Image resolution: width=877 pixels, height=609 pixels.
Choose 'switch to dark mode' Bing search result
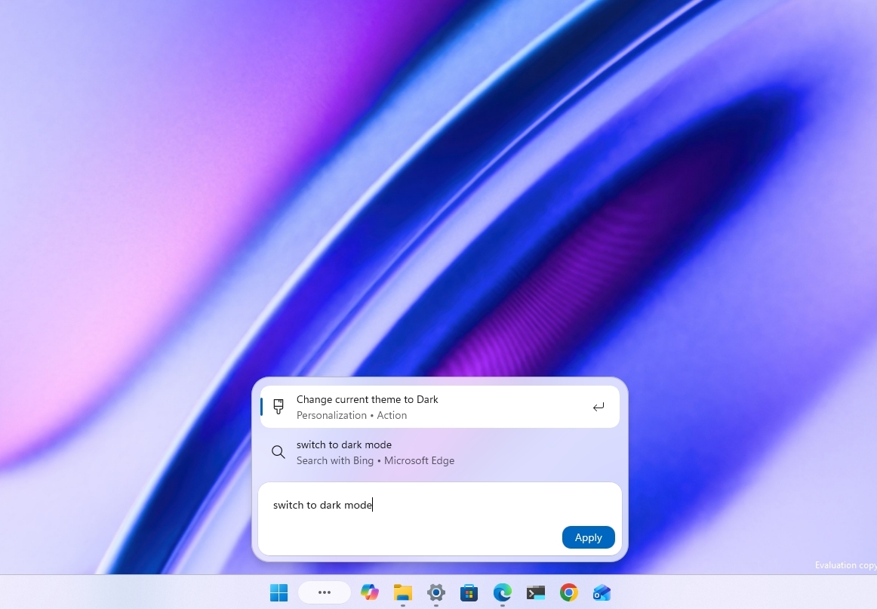tap(439, 453)
